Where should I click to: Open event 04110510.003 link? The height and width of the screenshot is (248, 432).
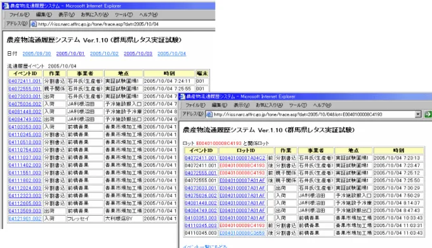25,142
